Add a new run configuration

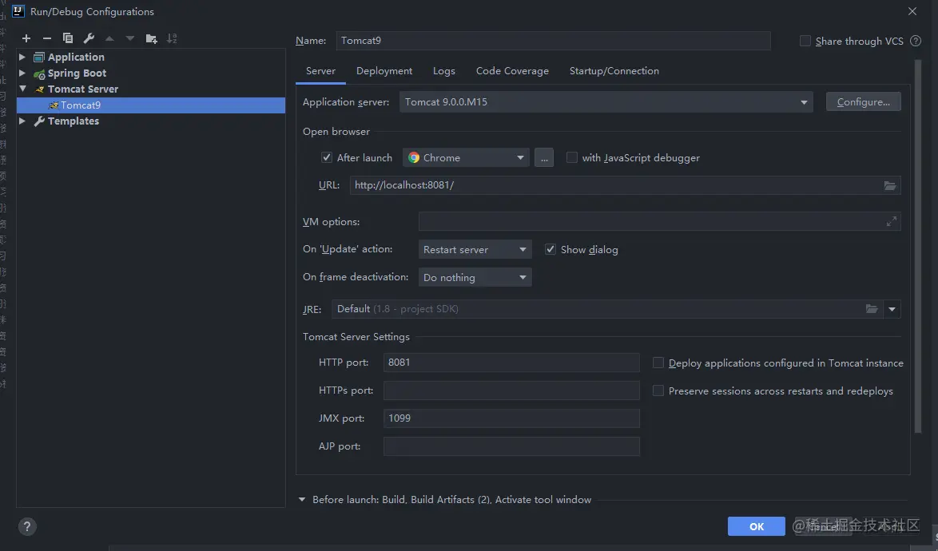point(26,38)
